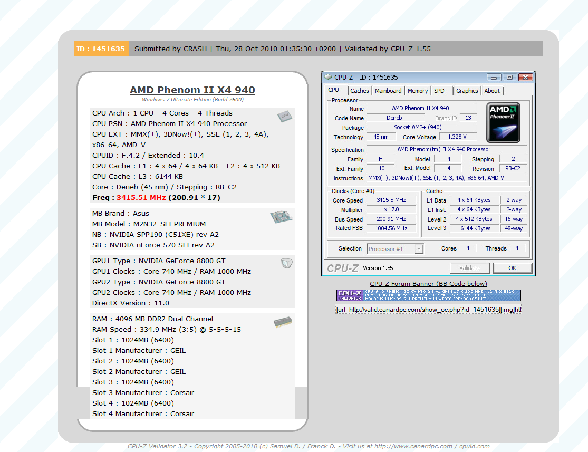Switch to the Memory tab
This screenshot has width=588, height=452.
[x=417, y=91]
